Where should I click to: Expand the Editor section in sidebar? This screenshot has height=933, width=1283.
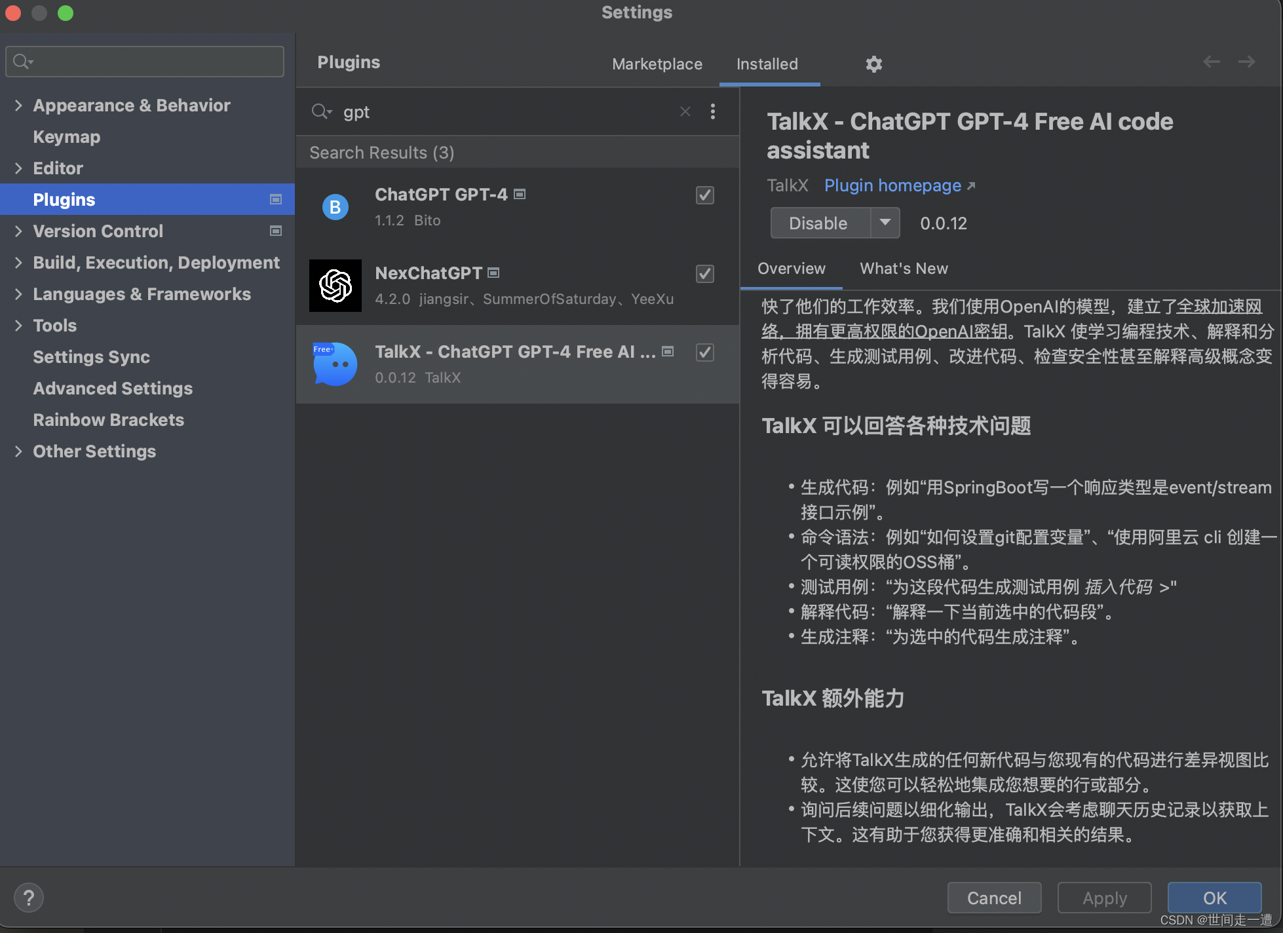[x=18, y=167]
